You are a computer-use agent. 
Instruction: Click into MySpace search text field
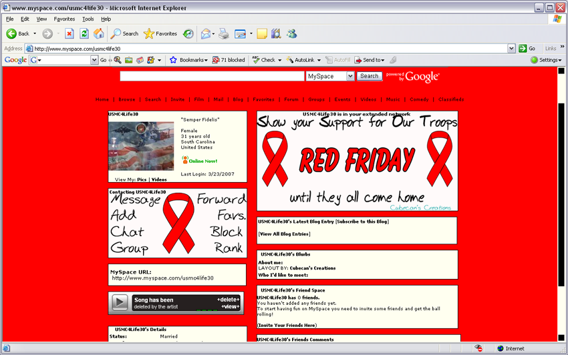212,76
